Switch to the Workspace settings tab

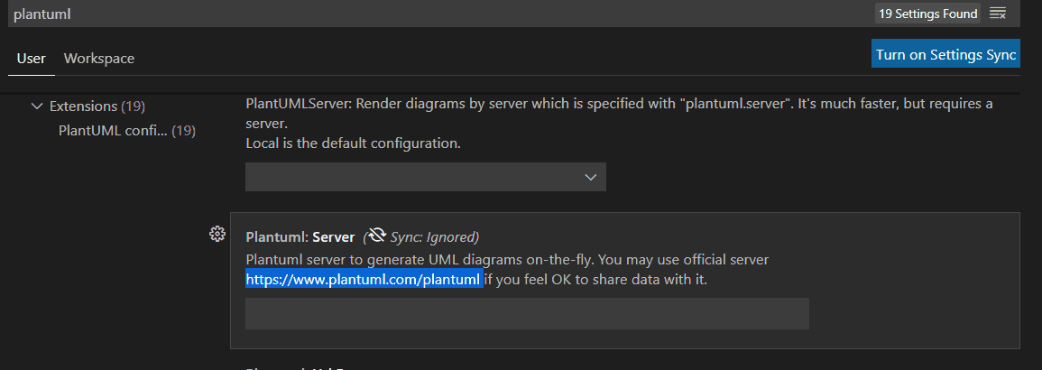(x=99, y=59)
